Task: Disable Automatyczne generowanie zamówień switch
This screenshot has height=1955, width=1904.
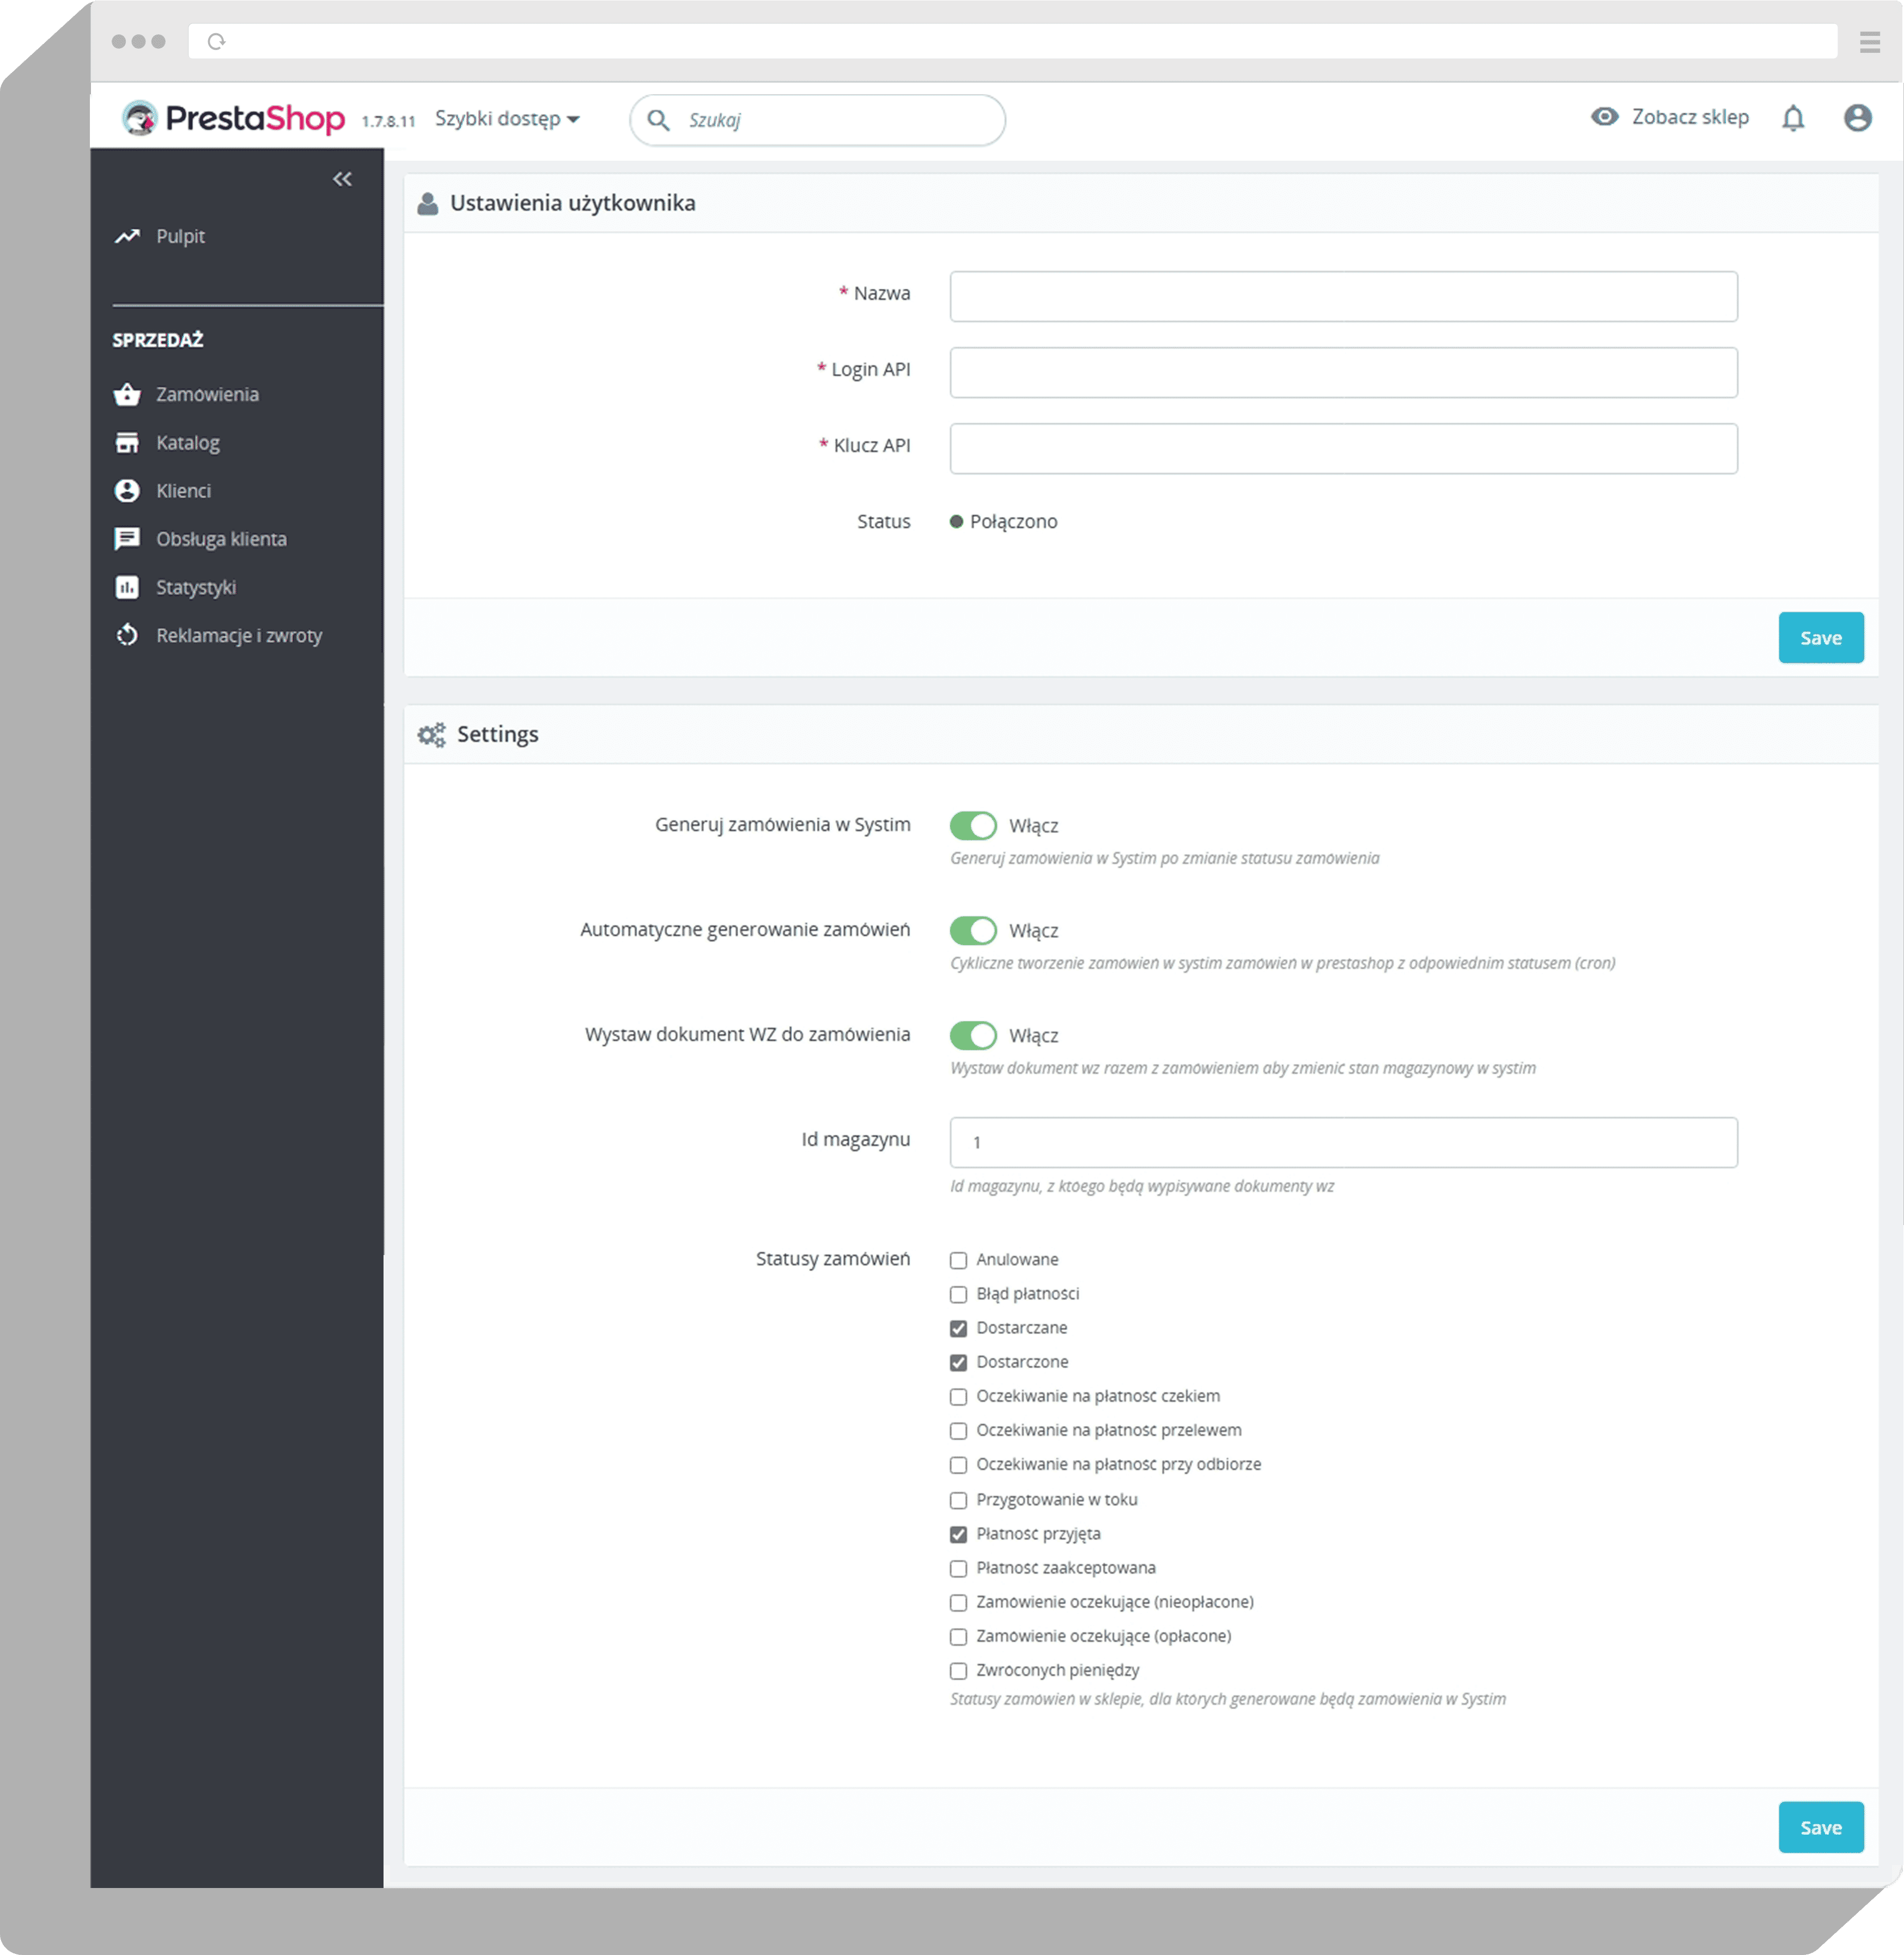Action: click(972, 930)
